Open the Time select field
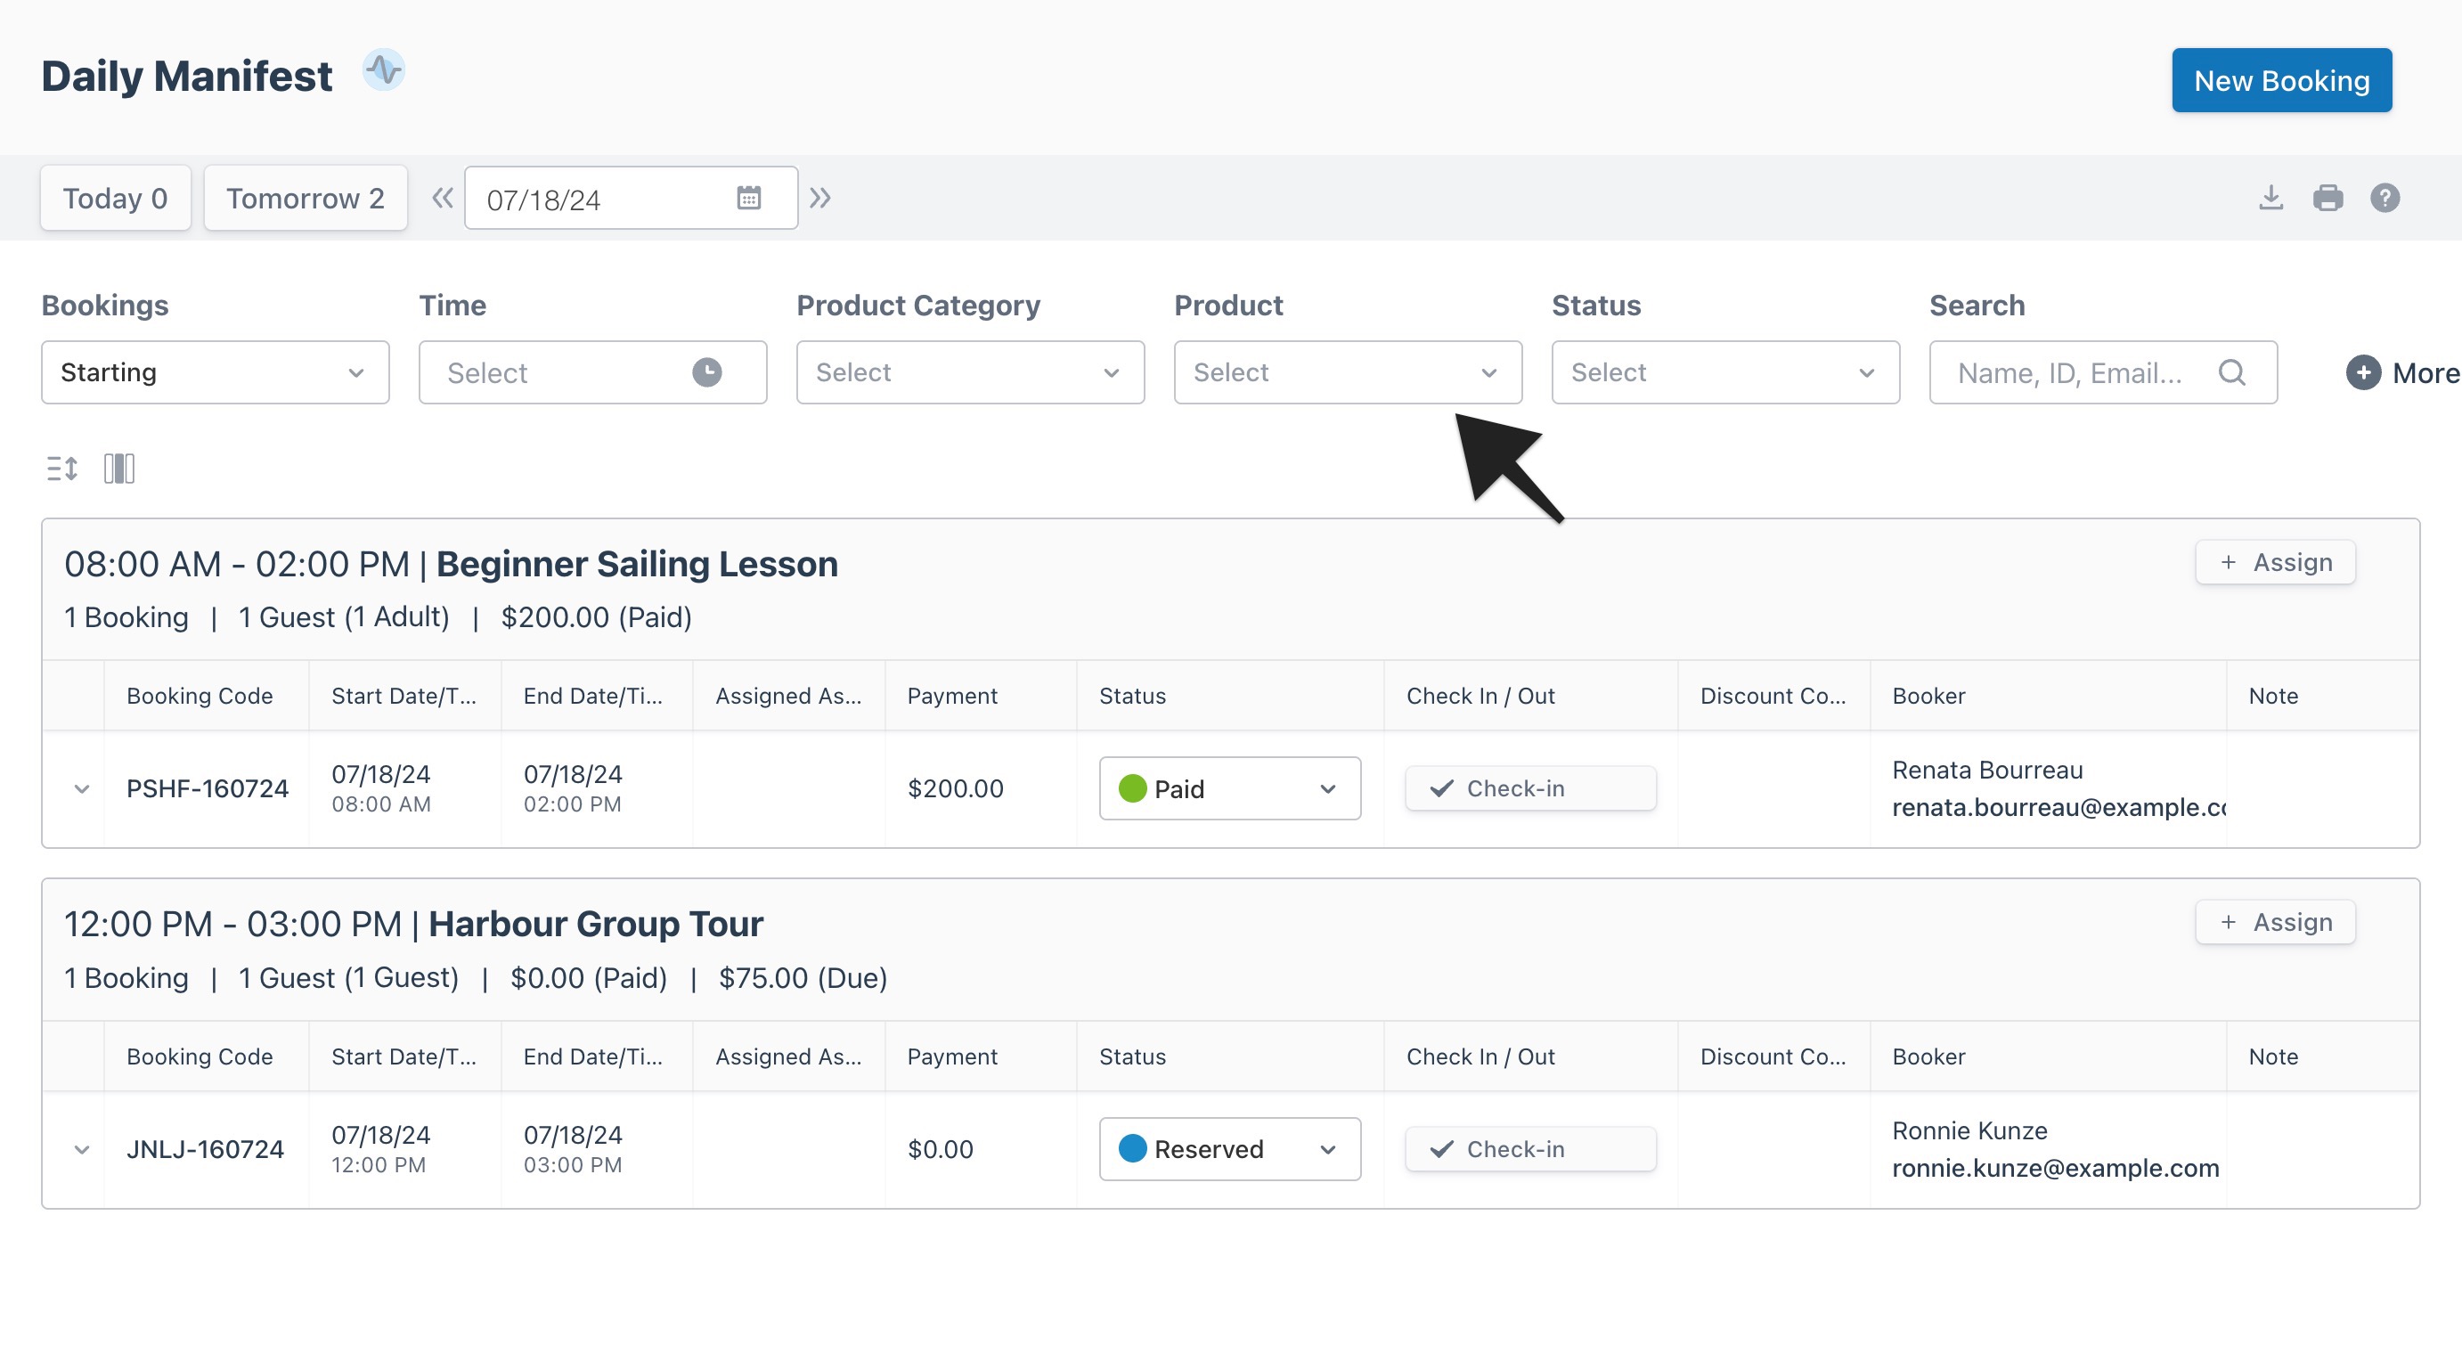 pyautogui.click(x=592, y=371)
